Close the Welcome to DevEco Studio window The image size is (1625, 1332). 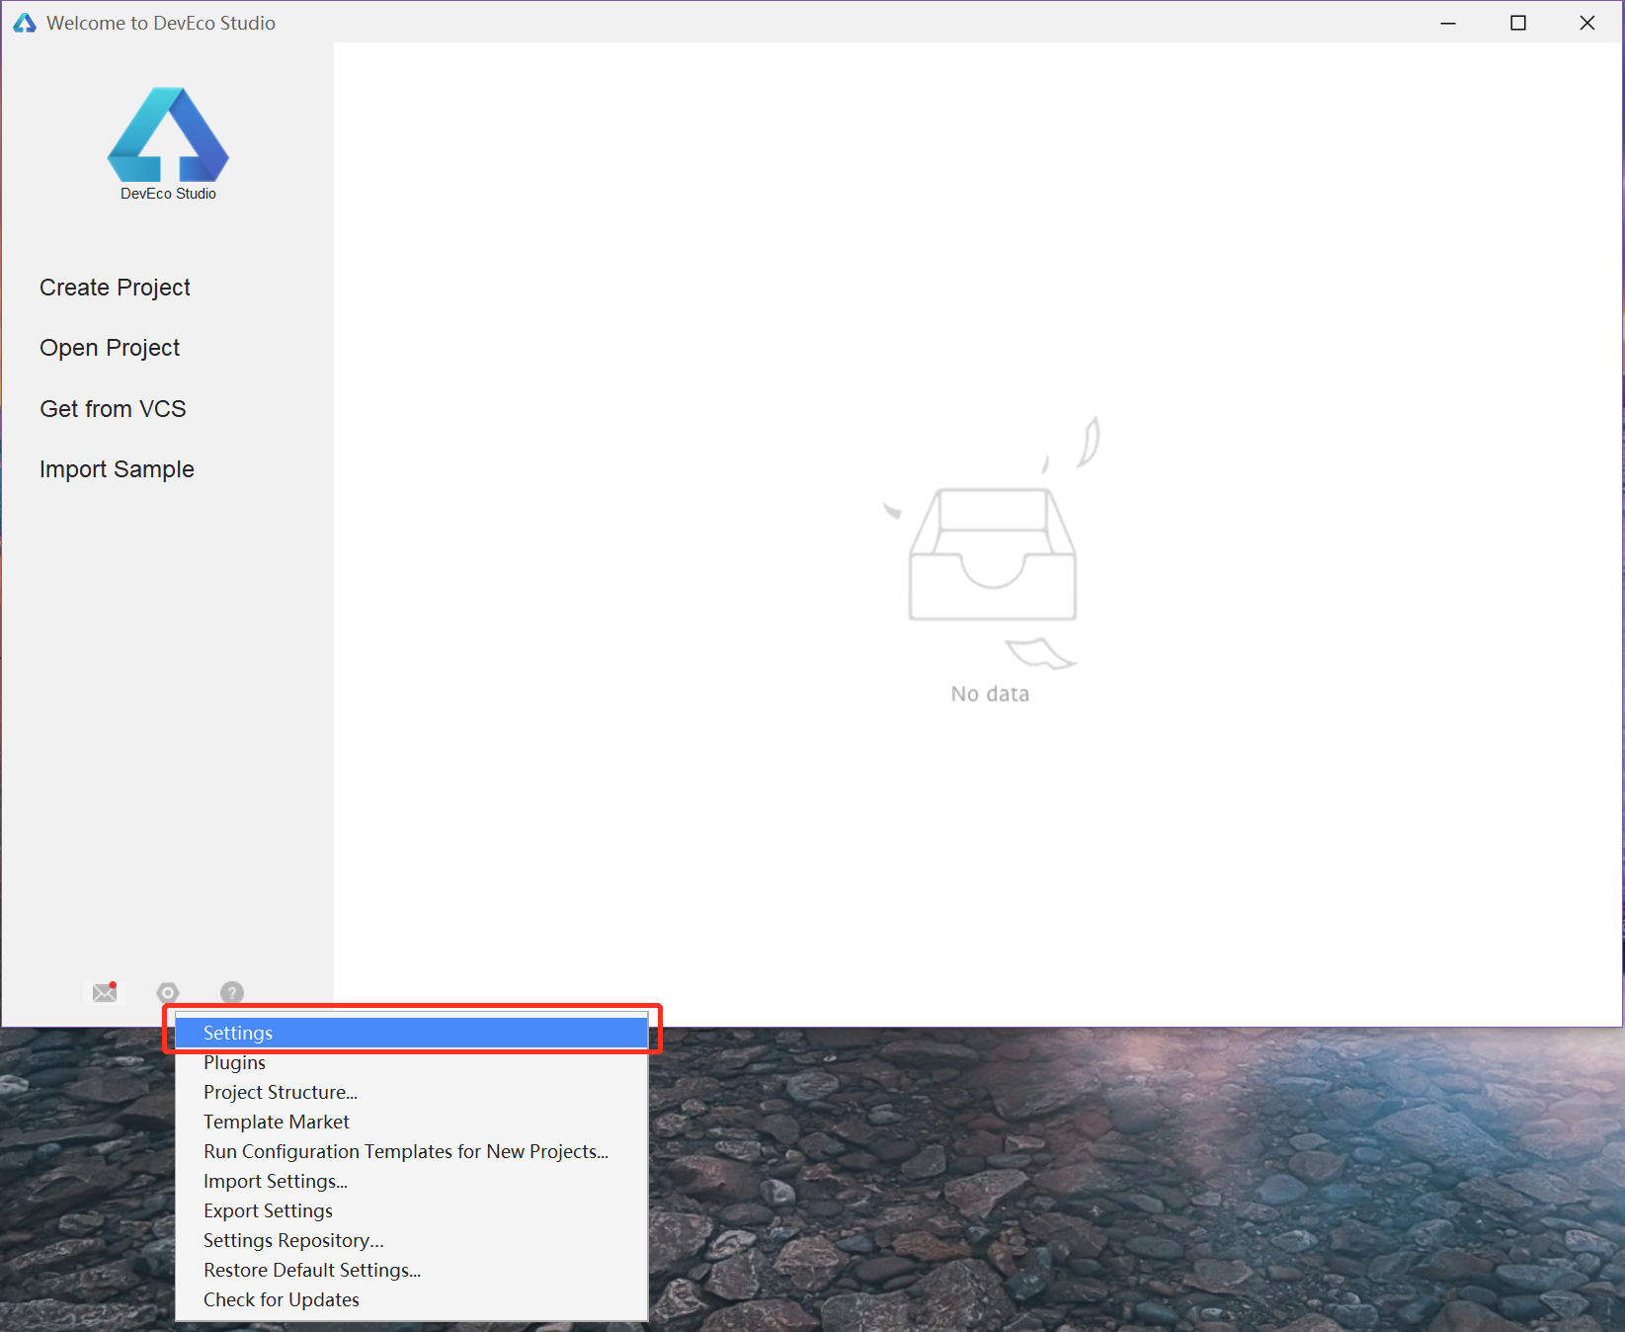[1587, 23]
